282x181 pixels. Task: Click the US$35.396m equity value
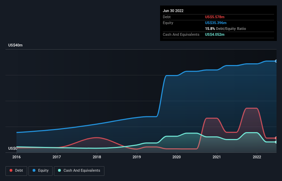[x=216, y=23]
